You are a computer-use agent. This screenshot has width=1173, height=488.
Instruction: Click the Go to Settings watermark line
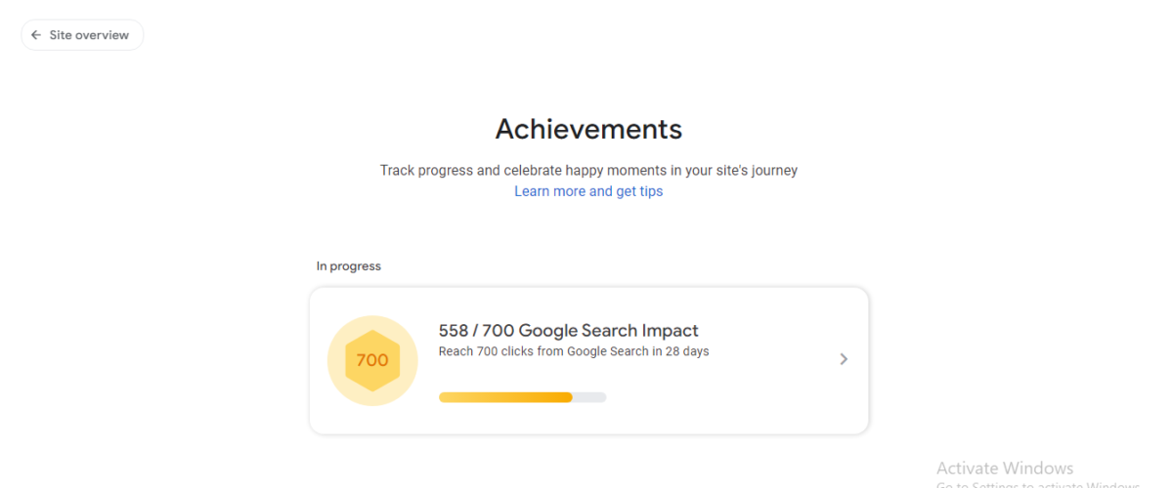(1037, 484)
